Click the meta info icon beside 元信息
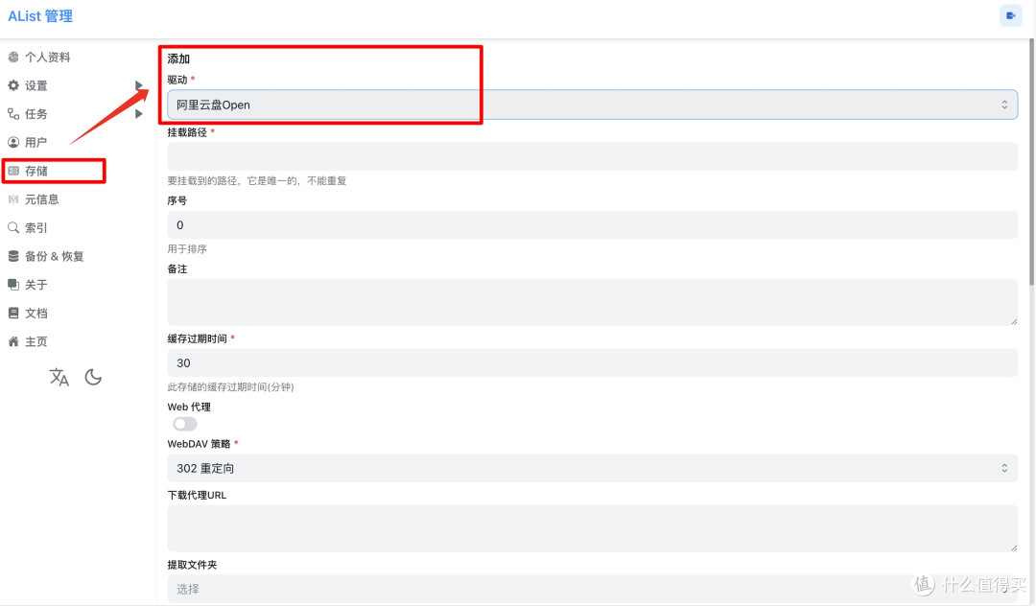This screenshot has height=606, width=1036. pyautogui.click(x=13, y=198)
